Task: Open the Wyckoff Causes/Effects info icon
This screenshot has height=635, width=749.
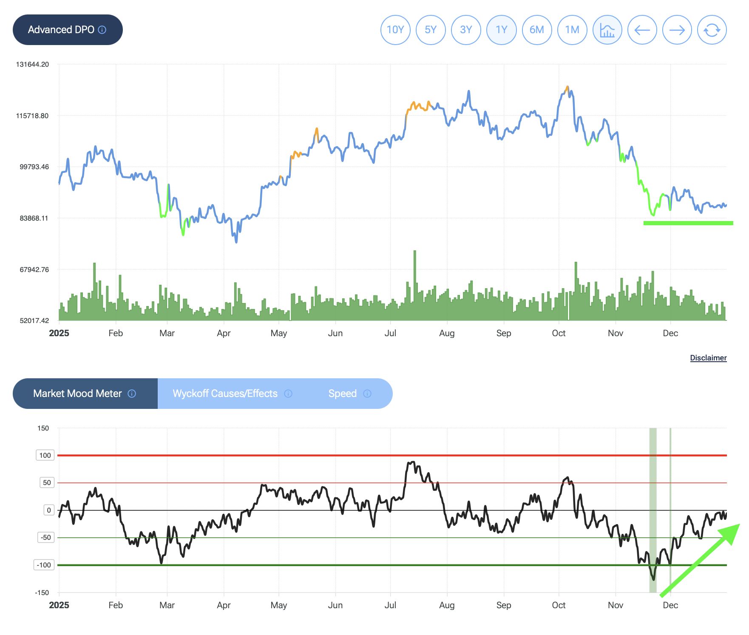Action: 288,394
